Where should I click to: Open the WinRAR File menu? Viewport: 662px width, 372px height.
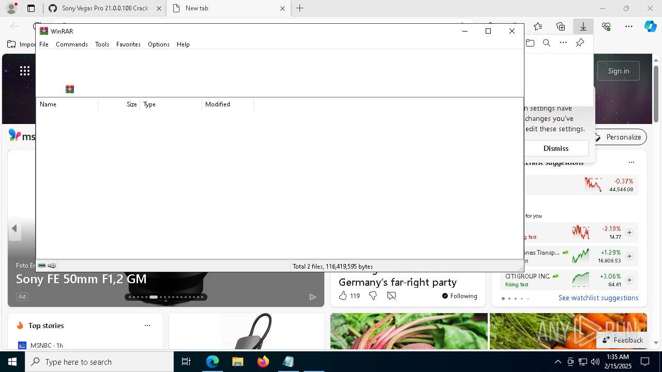point(44,44)
